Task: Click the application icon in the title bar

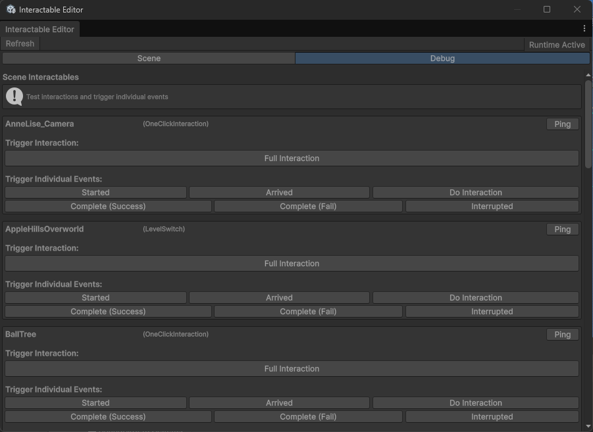Action: [9, 9]
